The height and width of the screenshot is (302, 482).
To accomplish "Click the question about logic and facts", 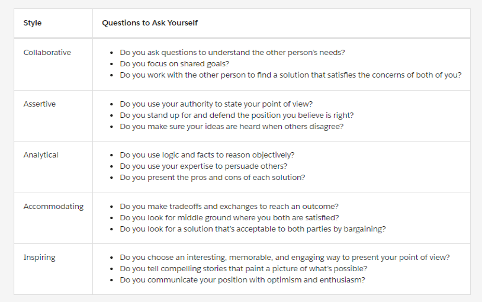I will coord(207,155).
